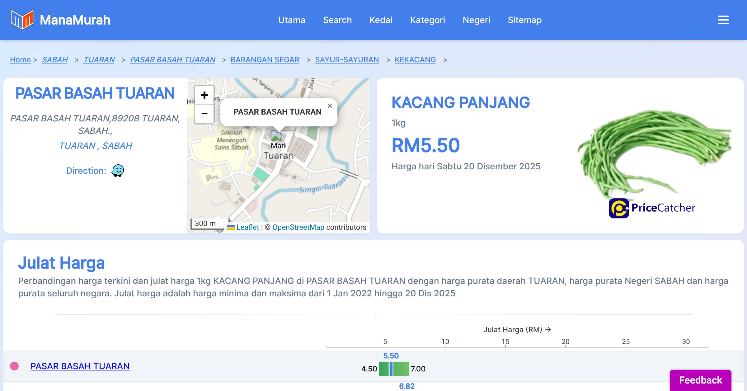Viewport: 747px width, 391px height.
Task: Open the Kedai navigation item
Action: pyautogui.click(x=381, y=20)
